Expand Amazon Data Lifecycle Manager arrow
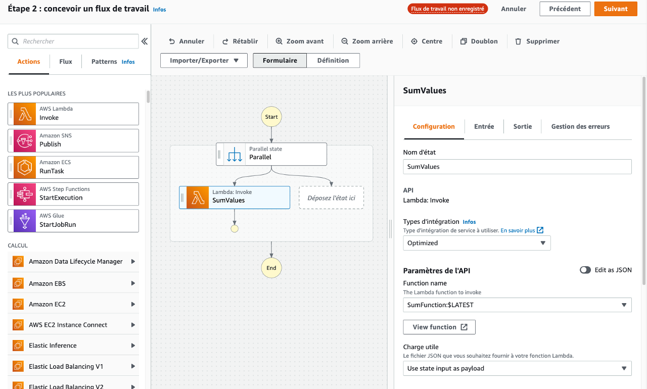647x389 pixels. click(133, 262)
